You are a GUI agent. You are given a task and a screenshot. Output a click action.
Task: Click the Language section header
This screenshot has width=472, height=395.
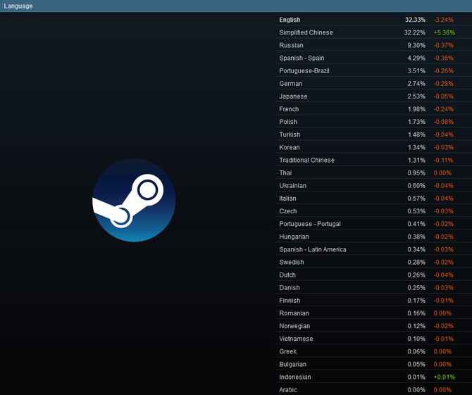236,6
